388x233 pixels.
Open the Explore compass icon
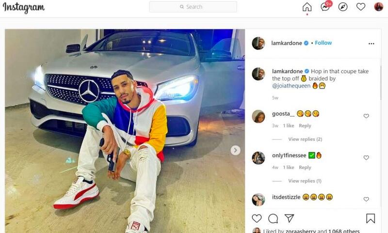343,7
